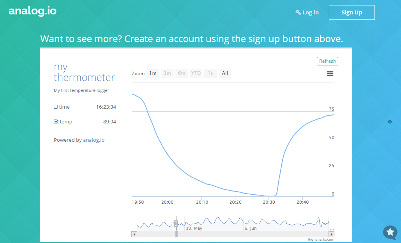Click the blue dot on right side
Screen dimensions: 401x243
pyautogui.click(x=390, y=122)
